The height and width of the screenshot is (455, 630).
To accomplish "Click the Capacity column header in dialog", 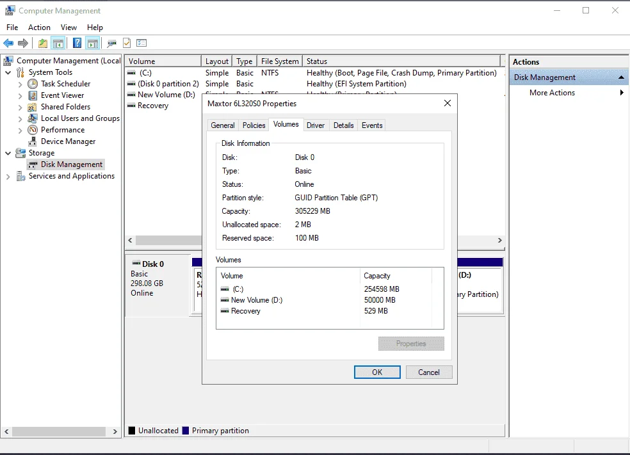I will 396,276.
